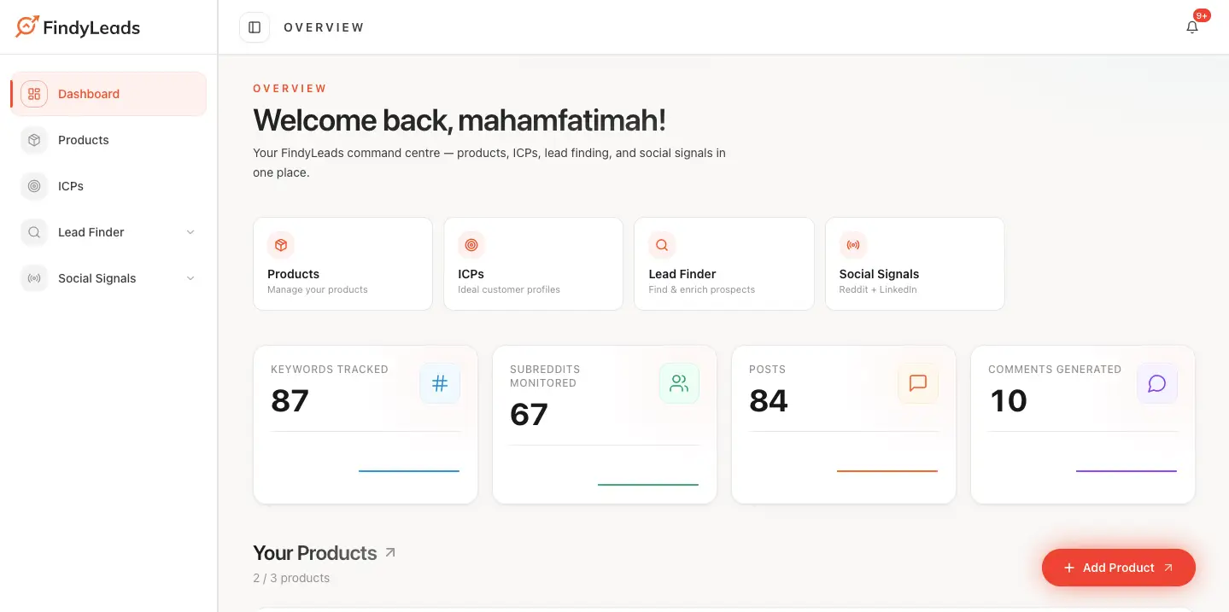Click the ICPs target icon in sidebar
Image resolution: width=1229 pixels, height=612 pixels.
click(x=34, y=186)
